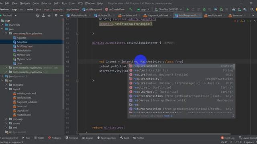
Task: Collapse the com.example.recyclerview package
Action: coord(6,33)
